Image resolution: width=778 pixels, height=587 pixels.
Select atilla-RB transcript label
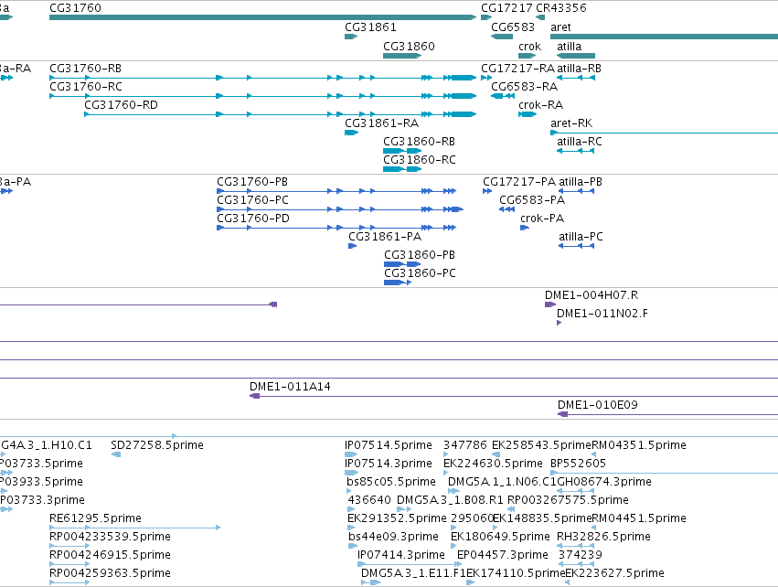[579, 69]
